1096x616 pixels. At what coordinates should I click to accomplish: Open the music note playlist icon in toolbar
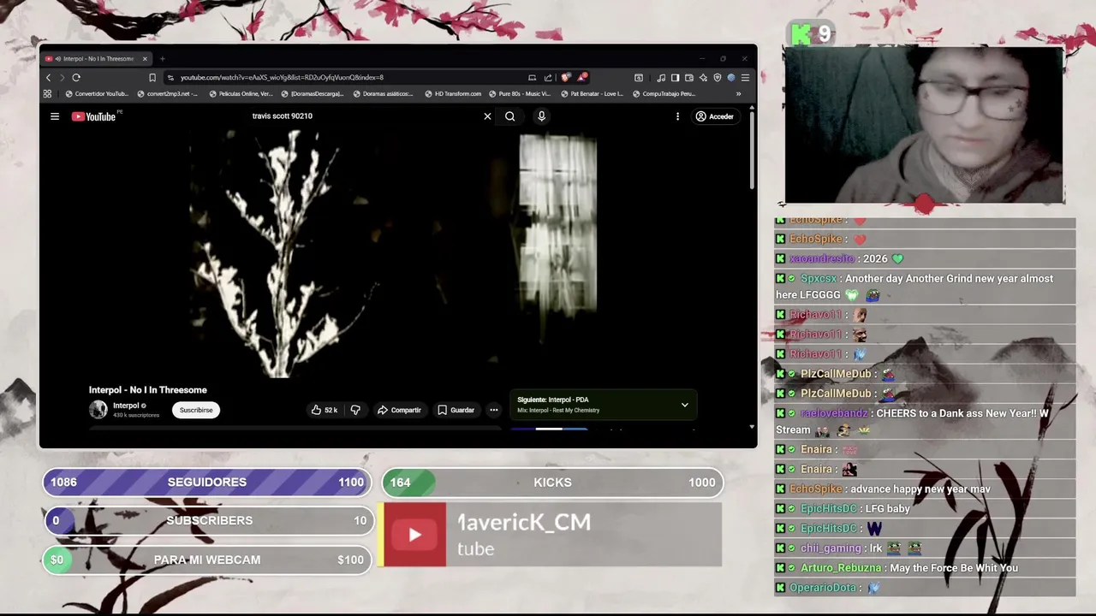pos(661,78)
